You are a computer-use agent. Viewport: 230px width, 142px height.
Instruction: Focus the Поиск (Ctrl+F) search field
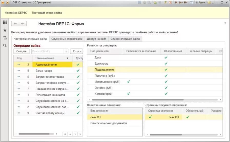(48, 51)
